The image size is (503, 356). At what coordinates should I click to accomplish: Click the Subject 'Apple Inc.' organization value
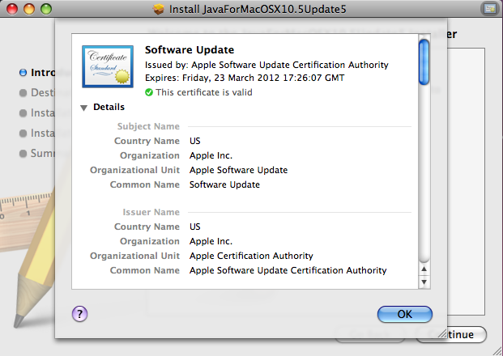pyautogui.click(x=211, y=155)
